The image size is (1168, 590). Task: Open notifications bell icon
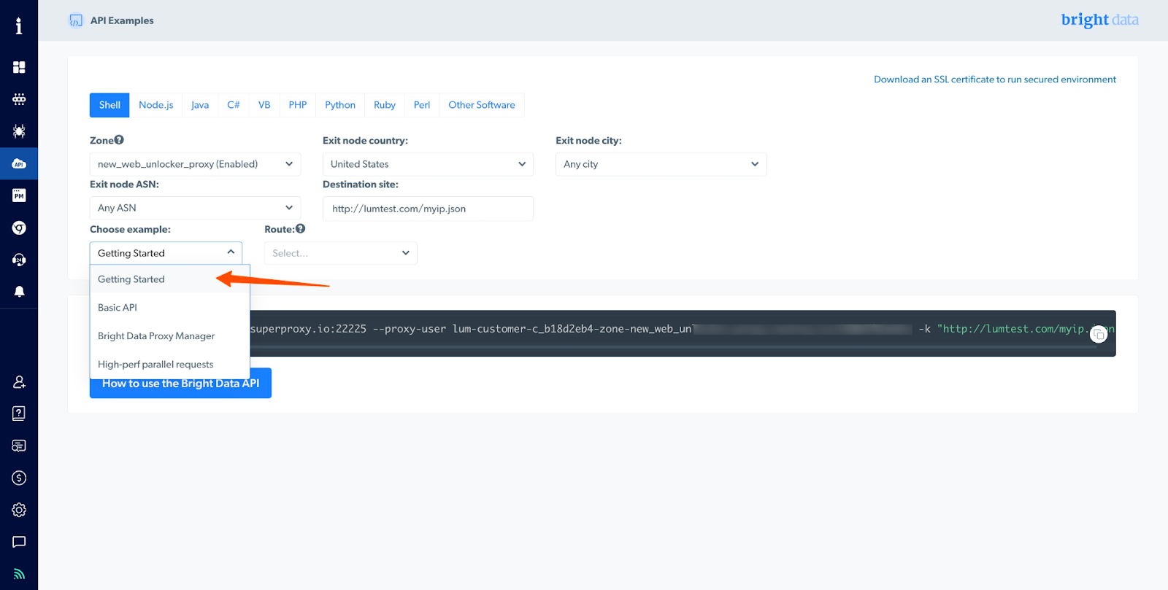[x=19, y=292]
